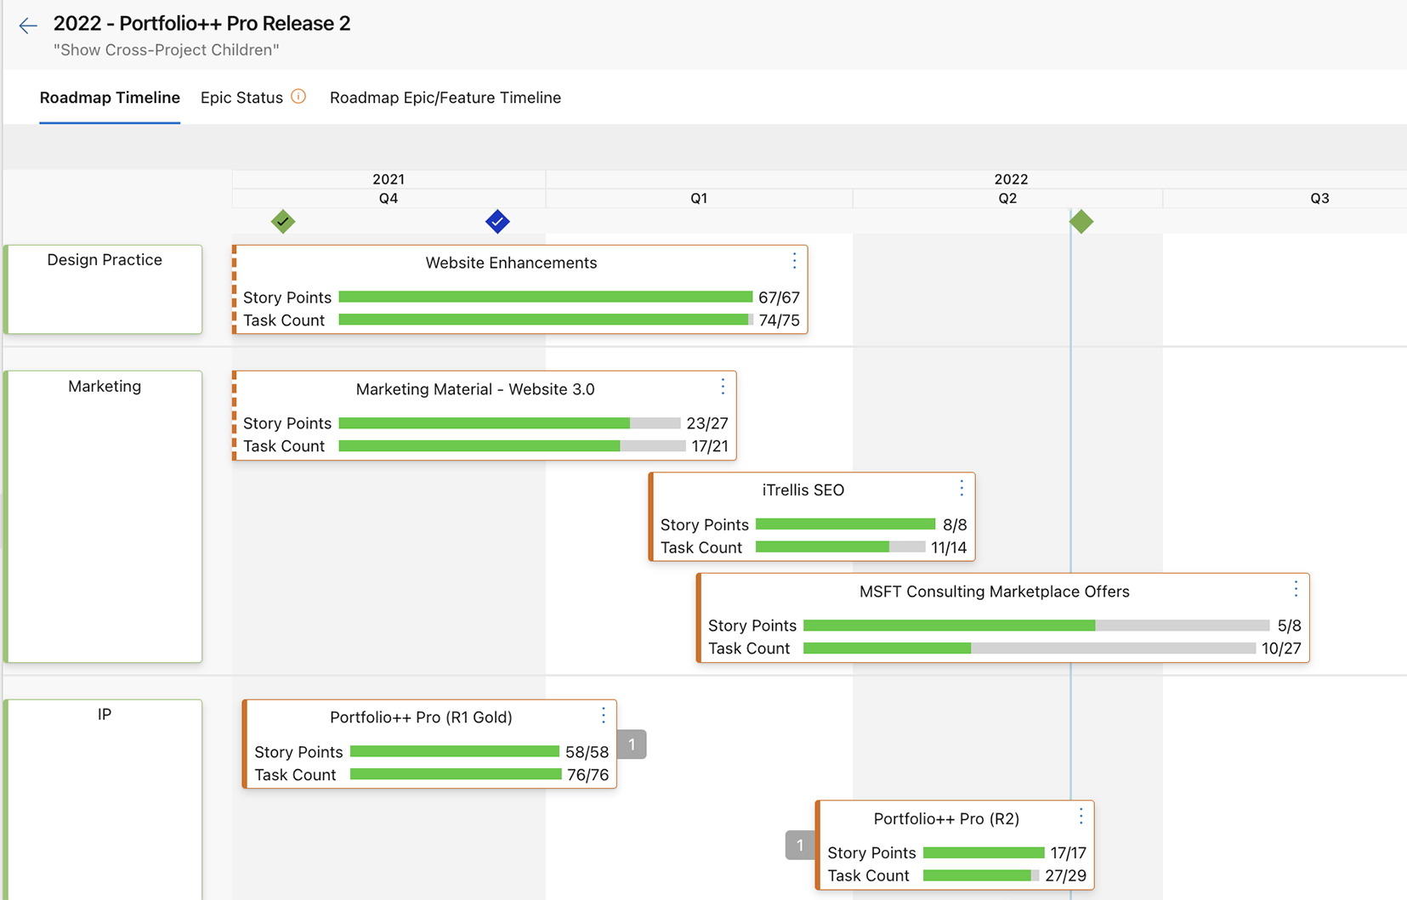
Task: Click the 2022 year header
Action: tap(1011, 179)
